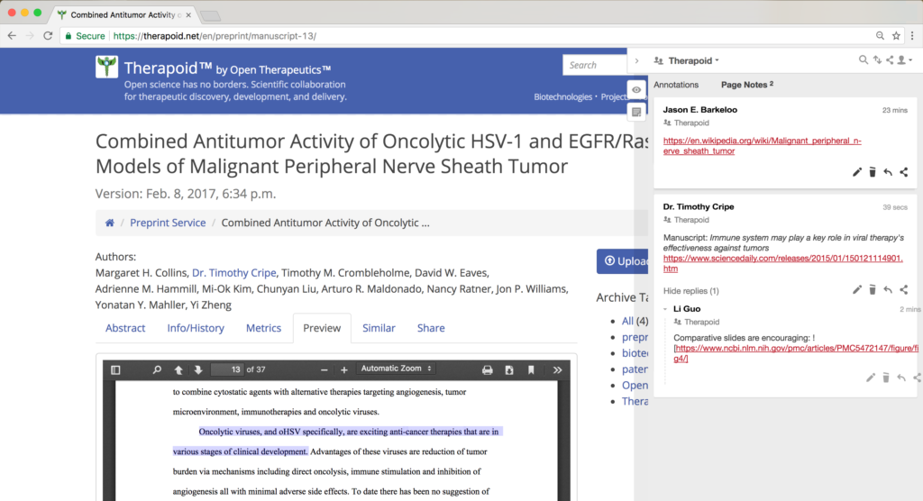Open the Share tab

(431, 328)
